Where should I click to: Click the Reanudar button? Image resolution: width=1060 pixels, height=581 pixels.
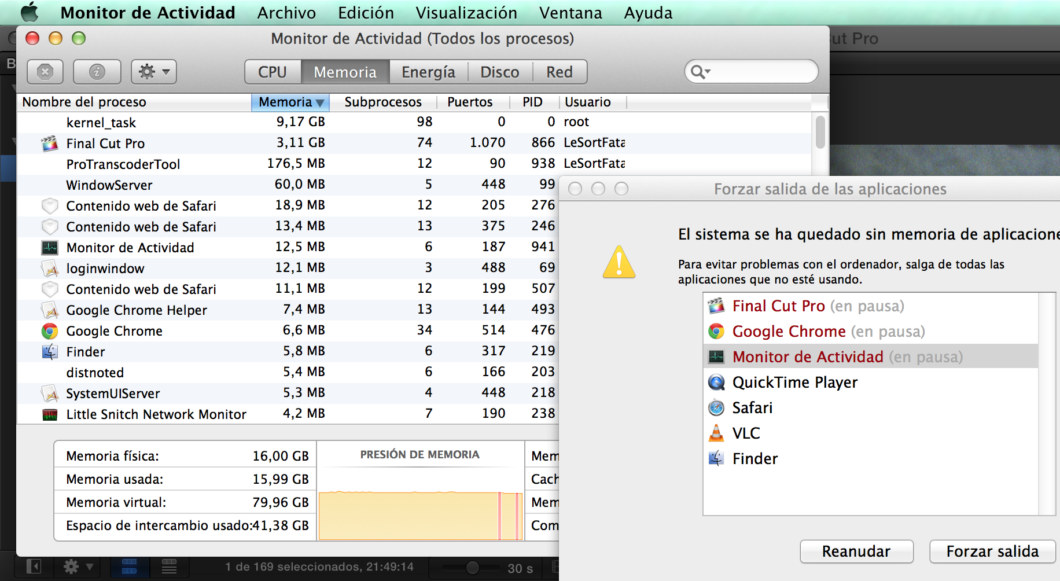[856, 551]
